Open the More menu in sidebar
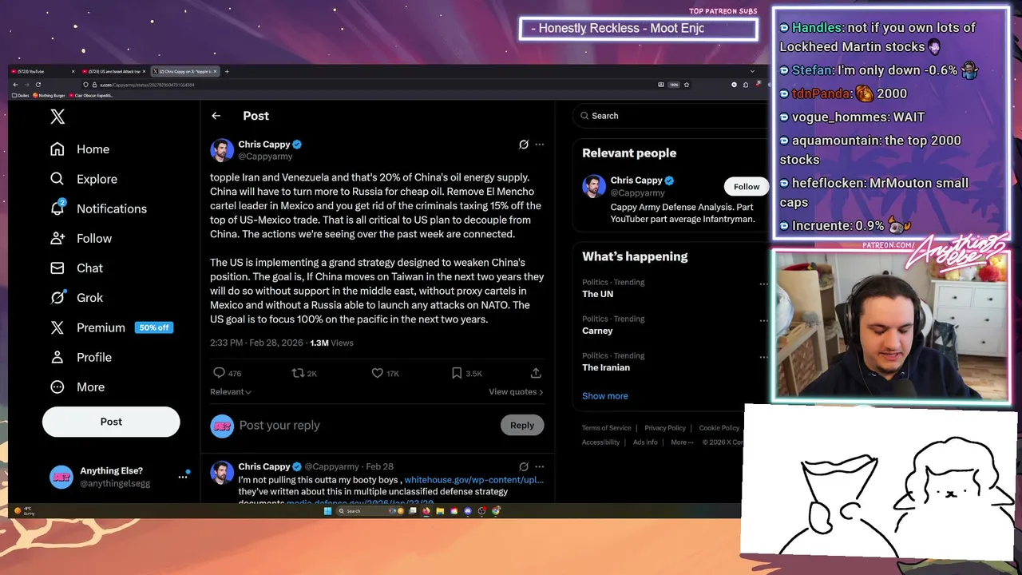This screenshot has width=1022, height=575. (x=77, y=387)
